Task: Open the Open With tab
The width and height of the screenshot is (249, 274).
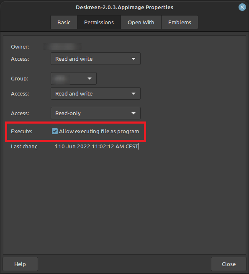Action: pyautogui.click(x=141, y=22)
